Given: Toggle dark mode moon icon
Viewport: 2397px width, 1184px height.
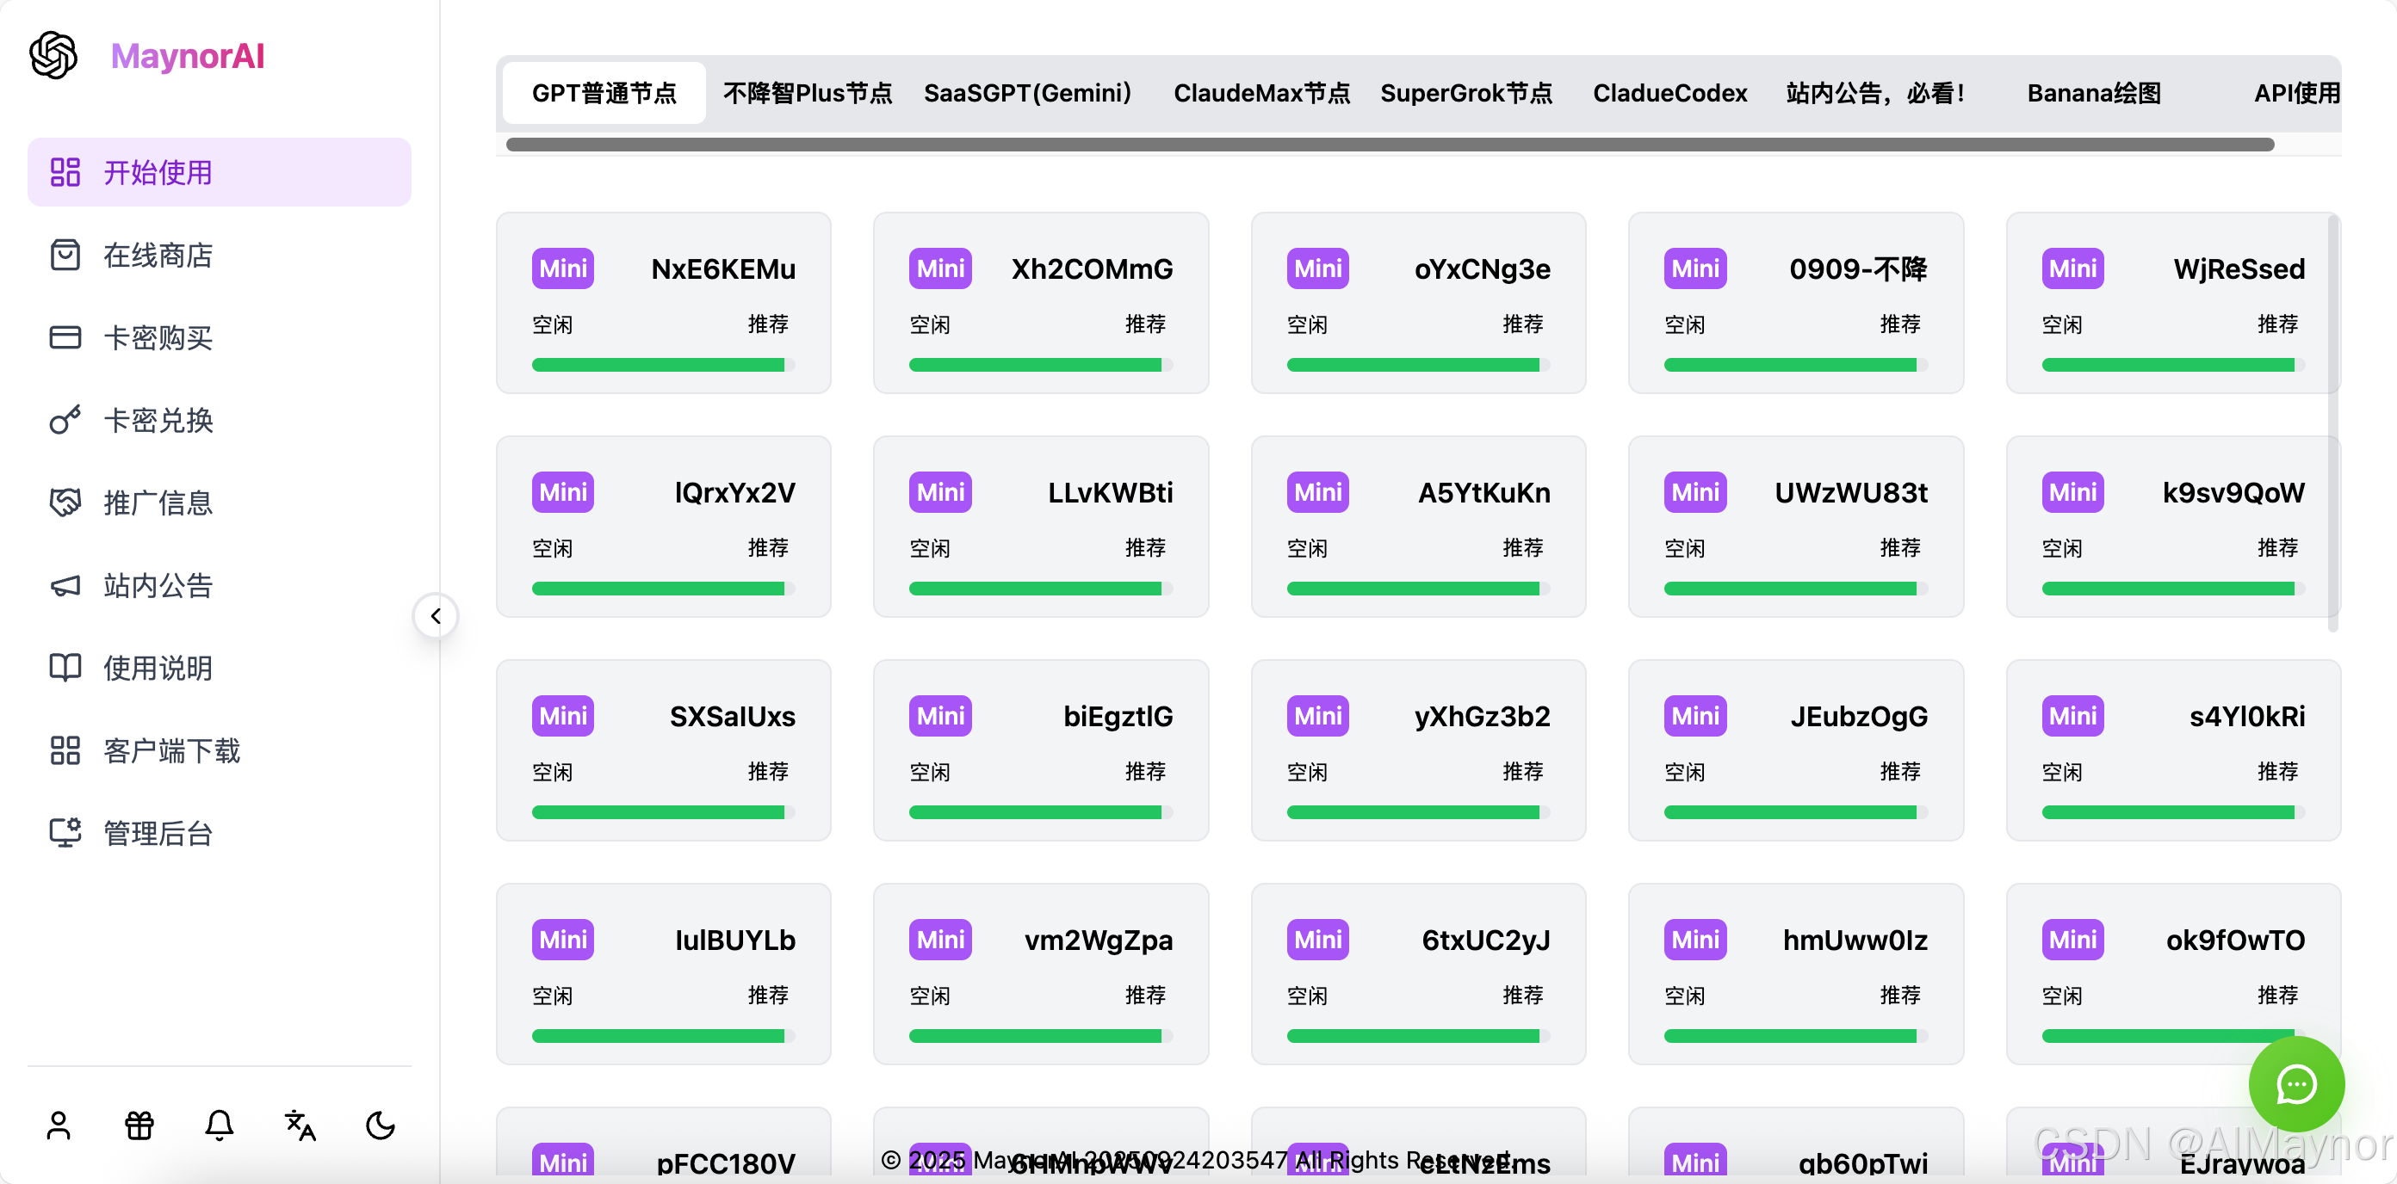Looking at the screenshot, I should [381, 1125].
